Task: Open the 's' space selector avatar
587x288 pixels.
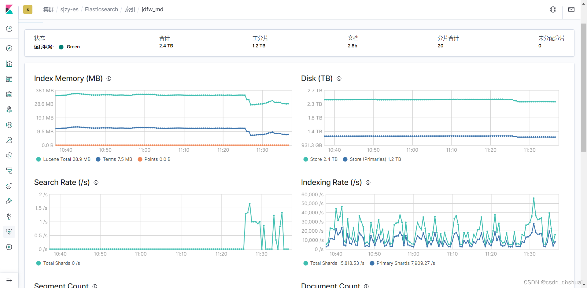Action: [28, 9]
